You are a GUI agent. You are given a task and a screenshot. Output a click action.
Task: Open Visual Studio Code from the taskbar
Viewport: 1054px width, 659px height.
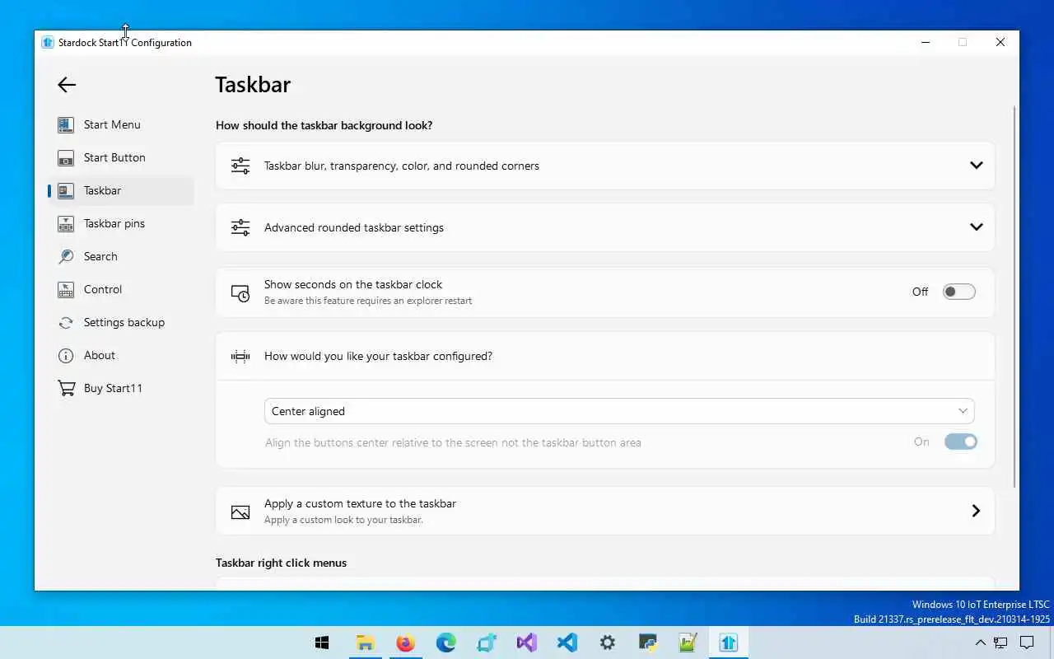[567, 643]
